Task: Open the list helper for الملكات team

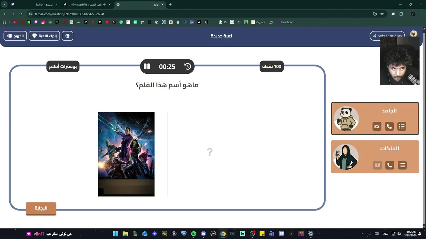Action: tap(402, 165)
